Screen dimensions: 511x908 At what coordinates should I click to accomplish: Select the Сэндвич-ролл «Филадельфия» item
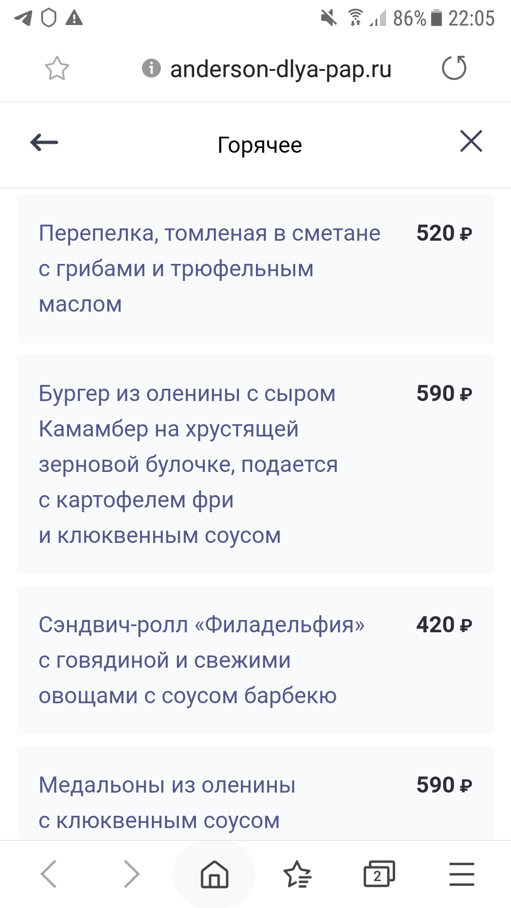[202, 660]
